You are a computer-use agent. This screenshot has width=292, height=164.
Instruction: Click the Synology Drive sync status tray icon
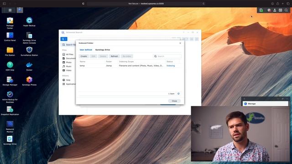point(261,10)
